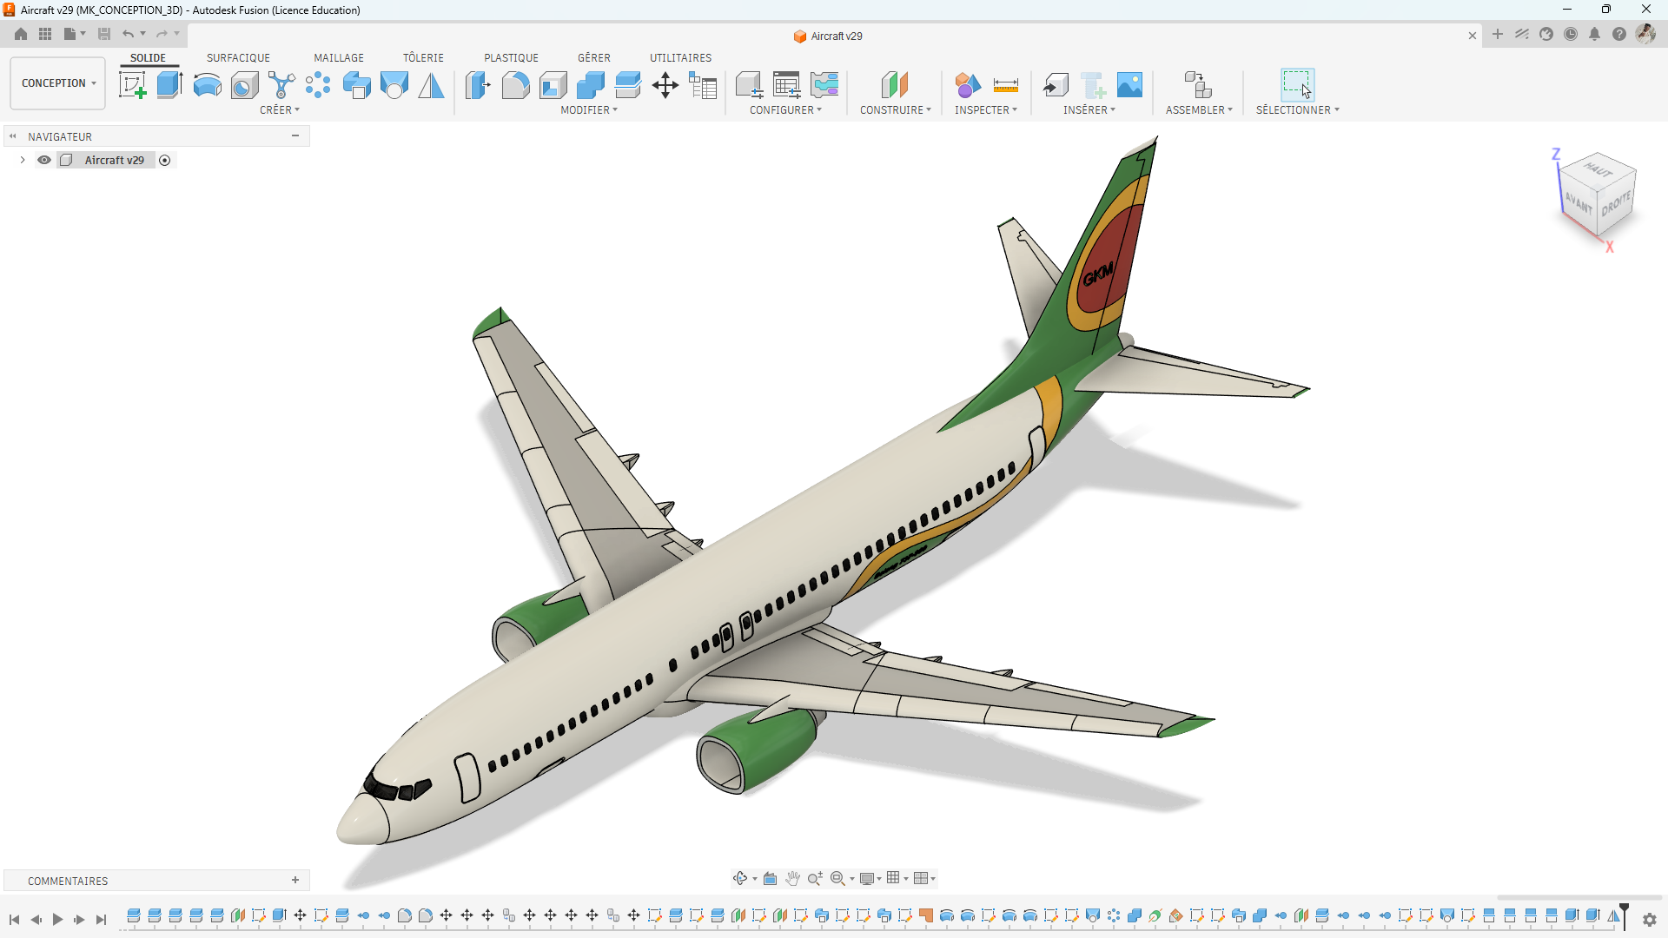Open the Insert Canvas image tool
The image size is (1668, 938).
pos(1129,85)
